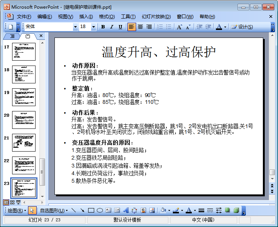Screen dimensions: 278x227
Task: Toggle italic formatting
Action: tap(112, 27)
